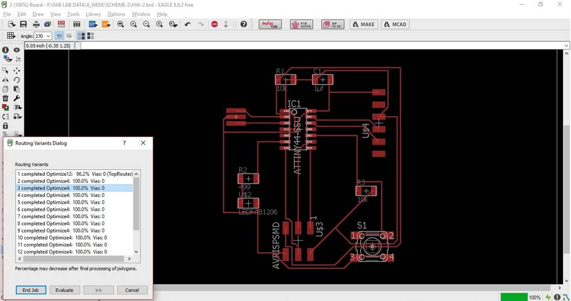Select the Change wrench tool
The width and height of the screenshot is (571, 301).
pyautogui.click(x=17, y=98)
